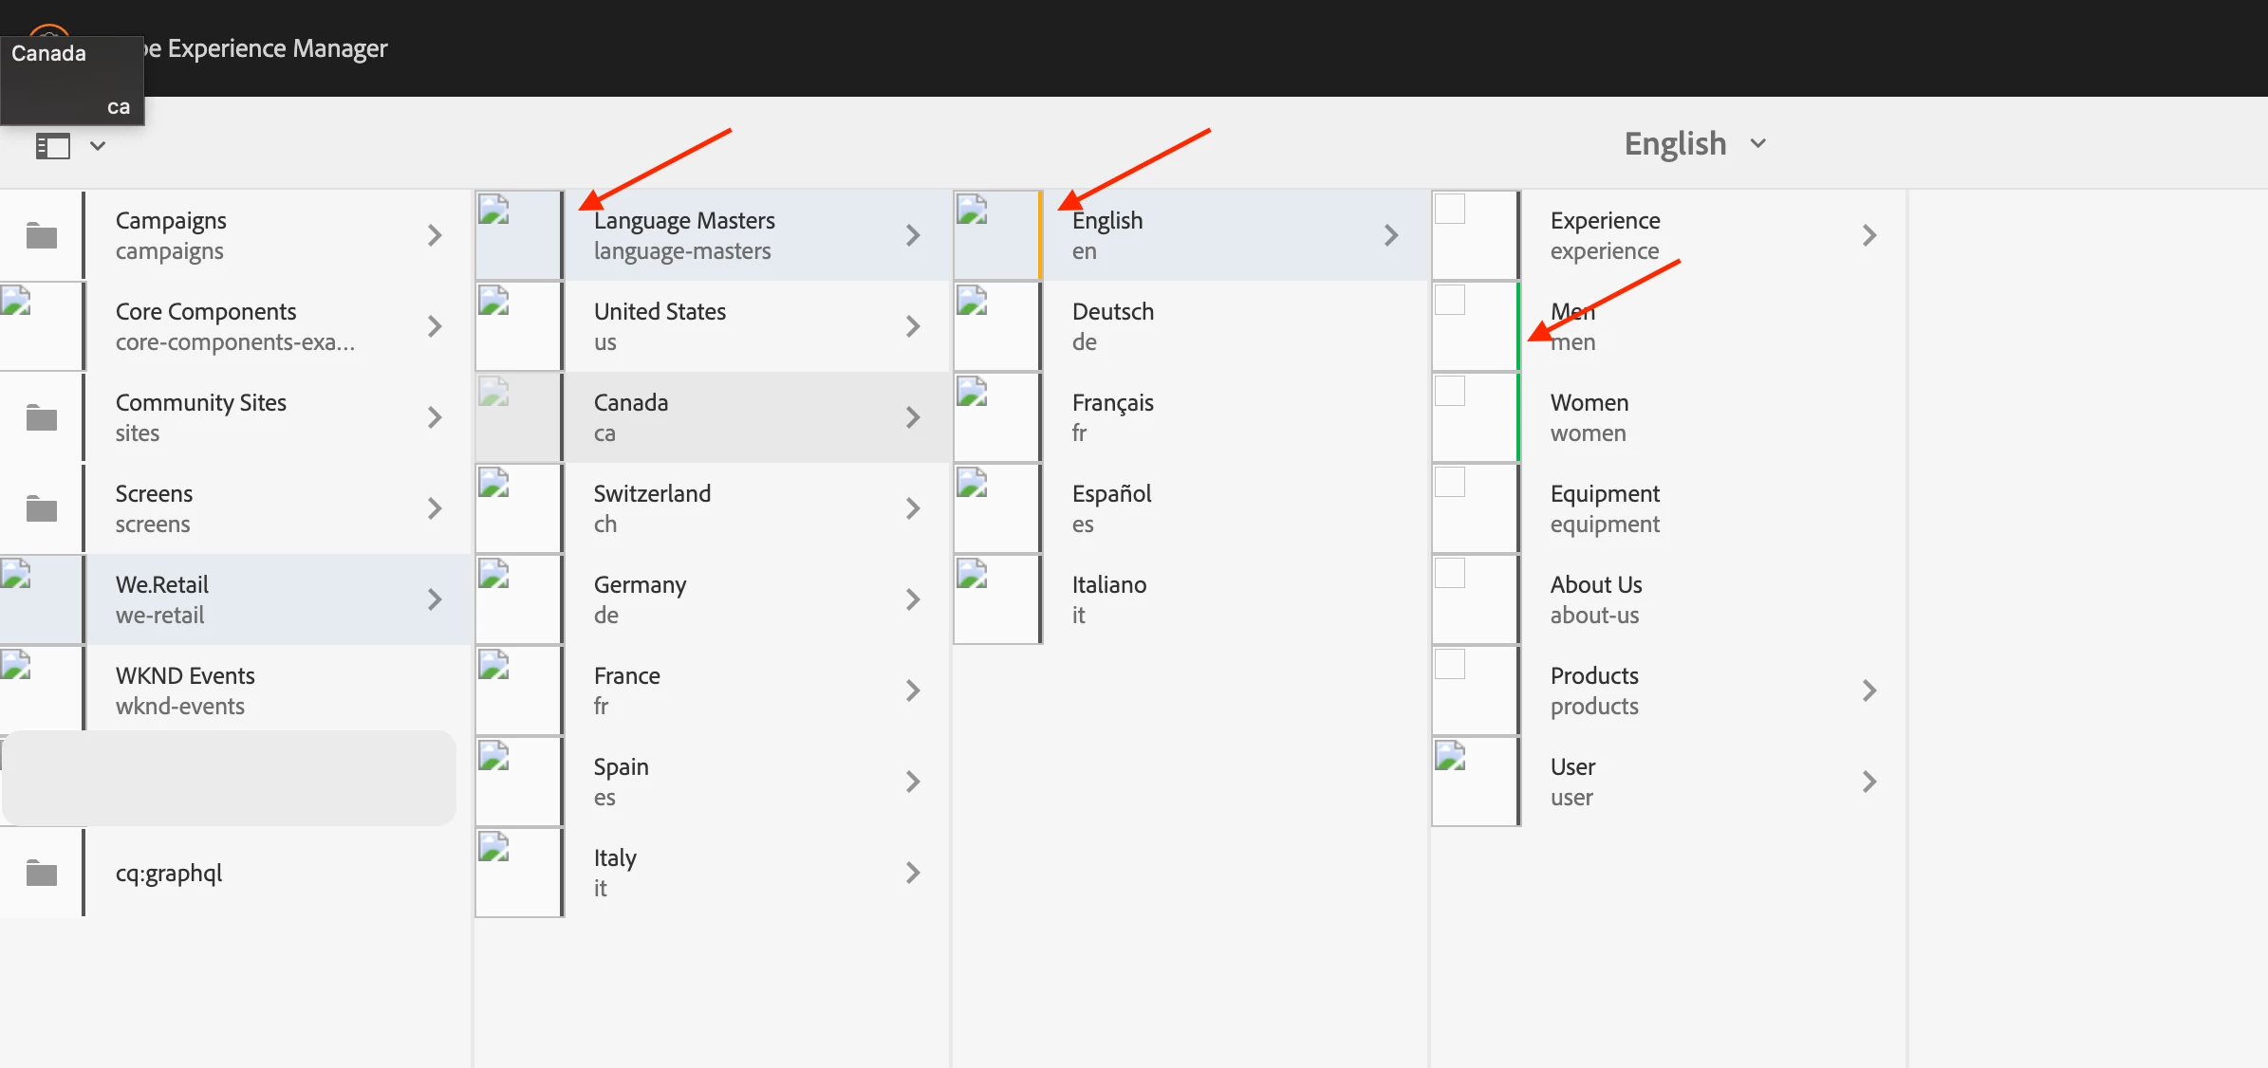This screenshot has width=2268, height=1068.
Task: Click the Screens folder icon
Action: [x=41, y=508]
